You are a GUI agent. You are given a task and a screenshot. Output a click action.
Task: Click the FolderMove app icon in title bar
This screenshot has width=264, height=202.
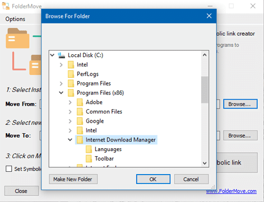(6, 6)
